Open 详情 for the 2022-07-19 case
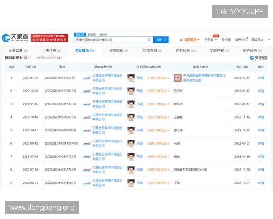 (x=261, y=156)
